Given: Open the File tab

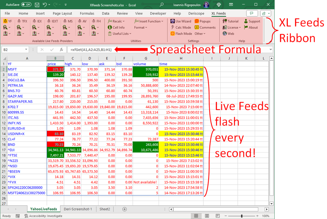Looking at the screenshot, I should tap(7, 13).
